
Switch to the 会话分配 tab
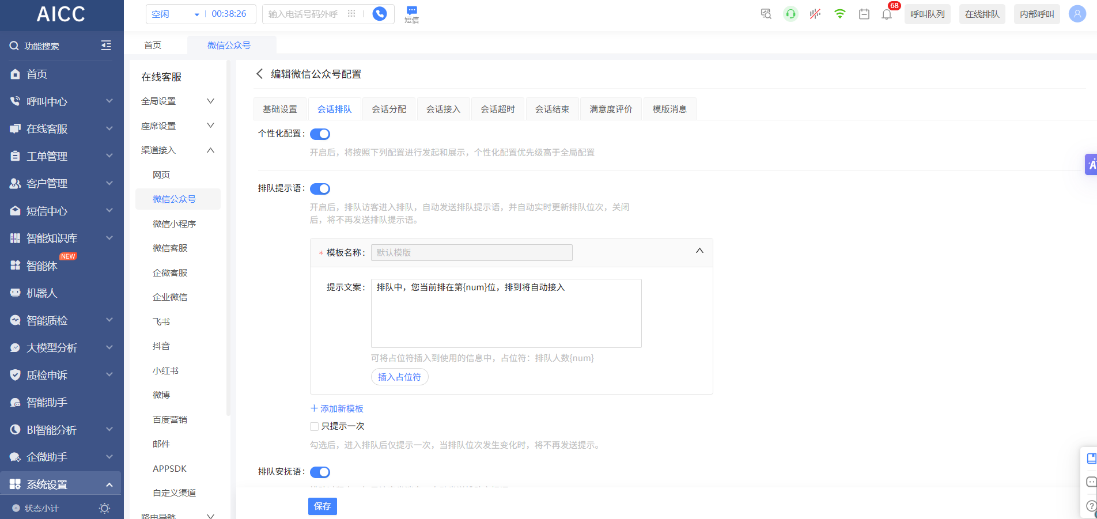pyautogui.click(x=389, y=109)
